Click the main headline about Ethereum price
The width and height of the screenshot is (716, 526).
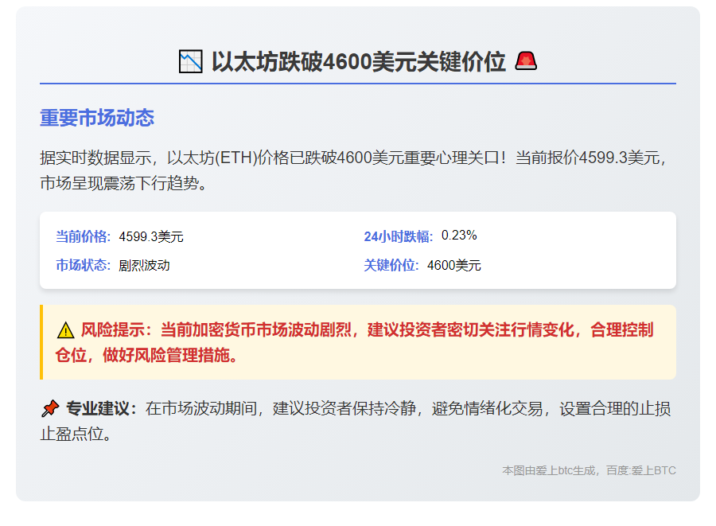pos(358,58)
